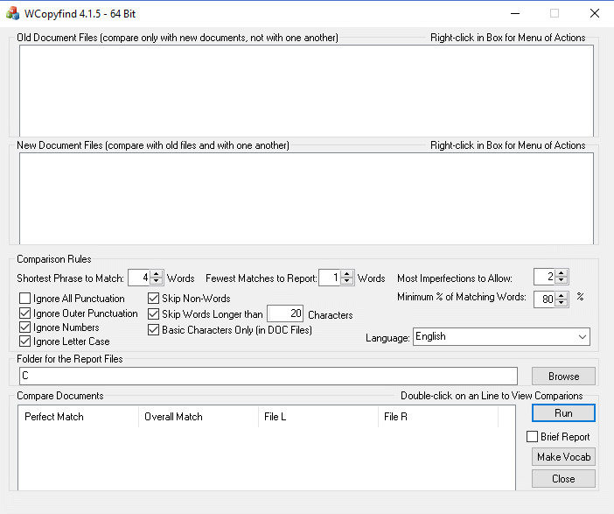The image size is (614, 514).
Task: Click the Browse button
Action: (x=563, y=377)
